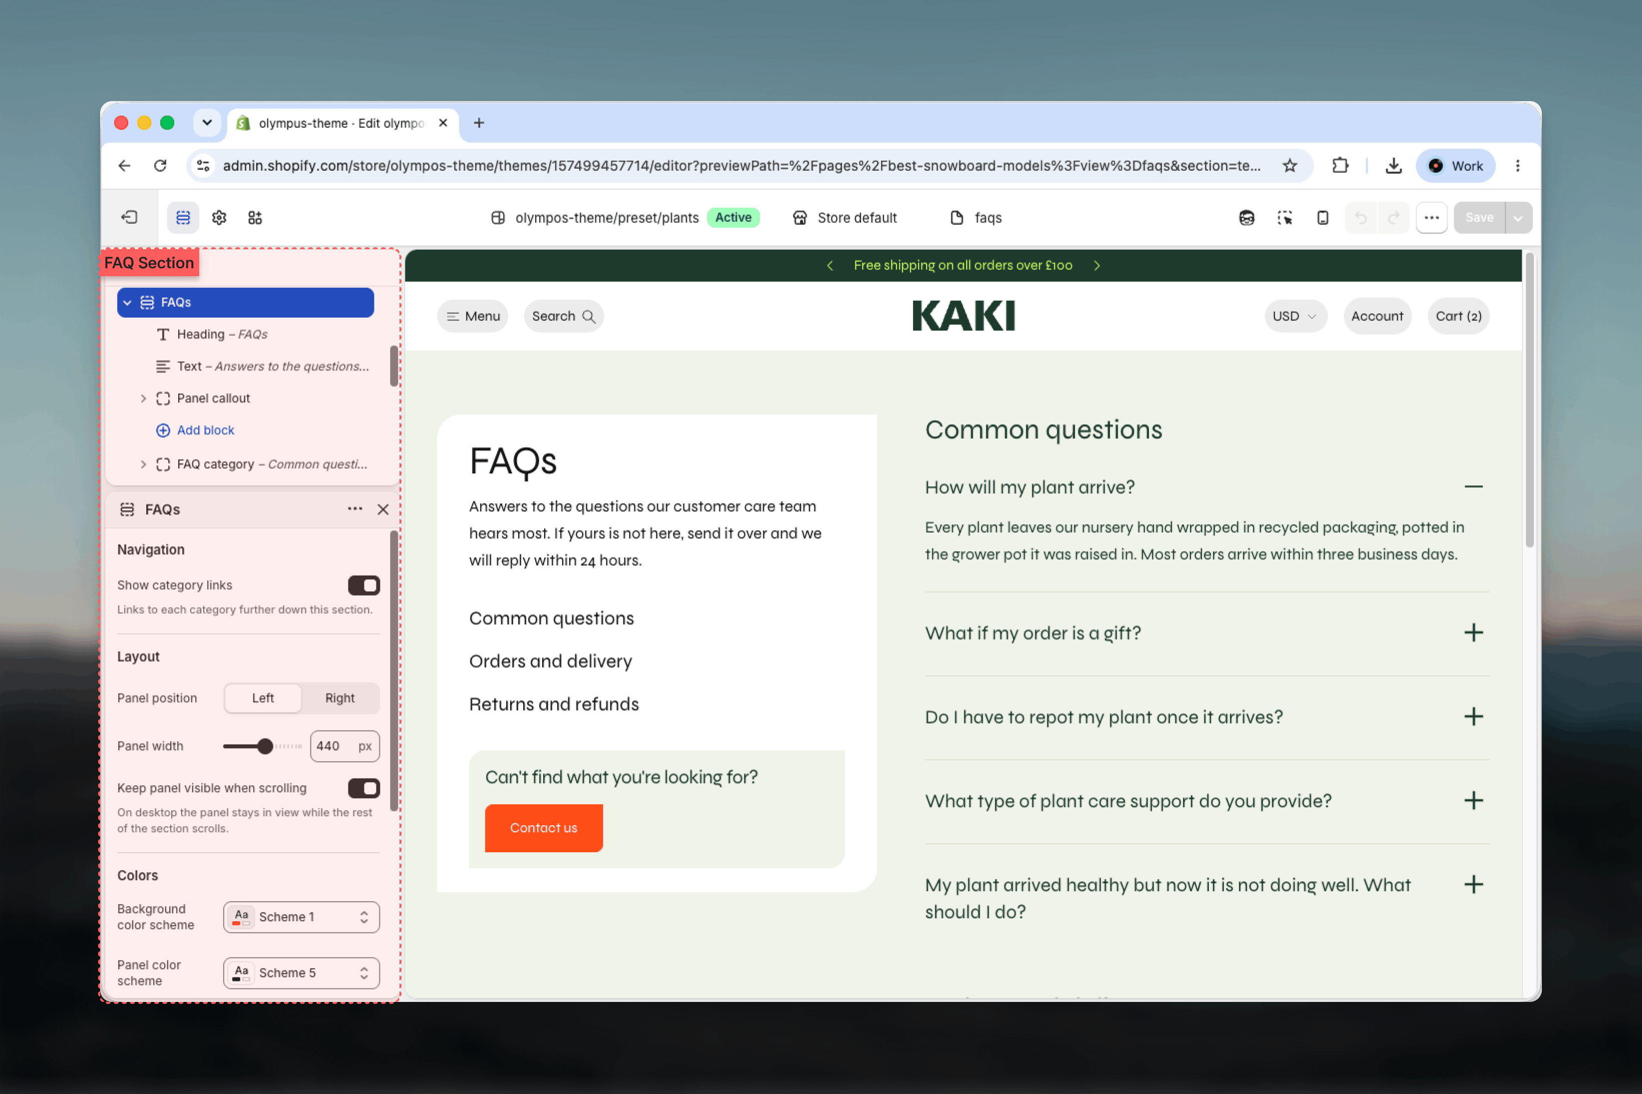Switch to mobile preview icon
Viewport: 1642px width, 1094px height.
pos(1323,218)
